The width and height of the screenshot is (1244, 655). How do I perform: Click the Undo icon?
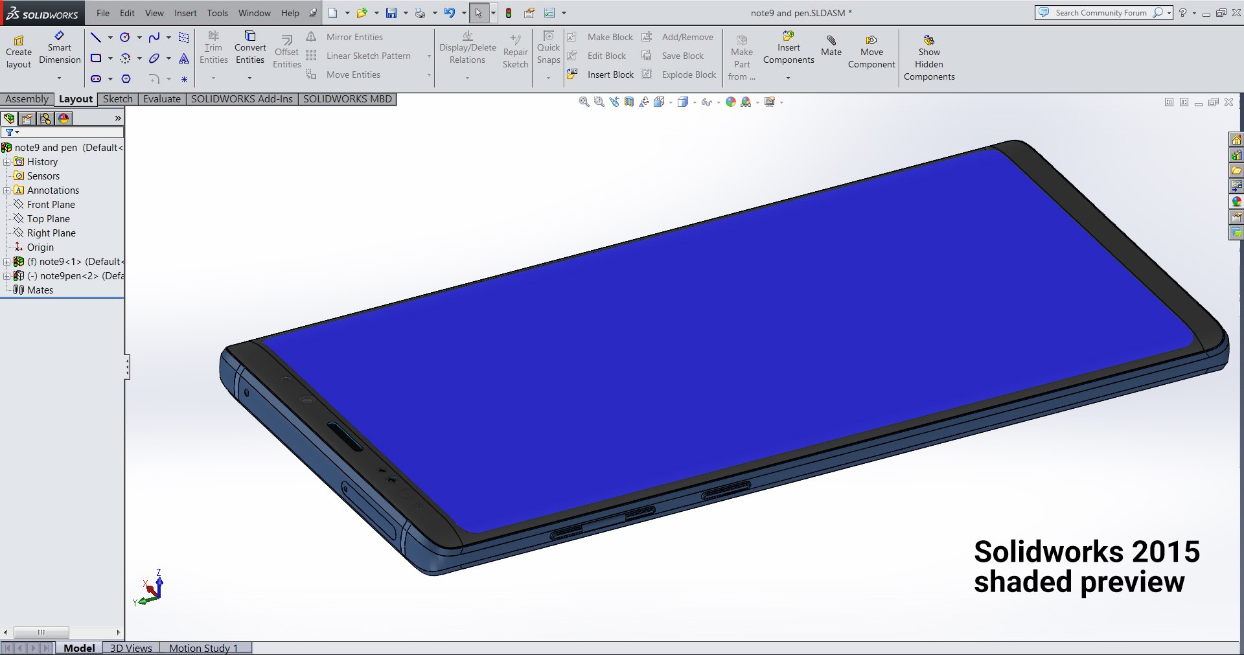coord(450,13)
